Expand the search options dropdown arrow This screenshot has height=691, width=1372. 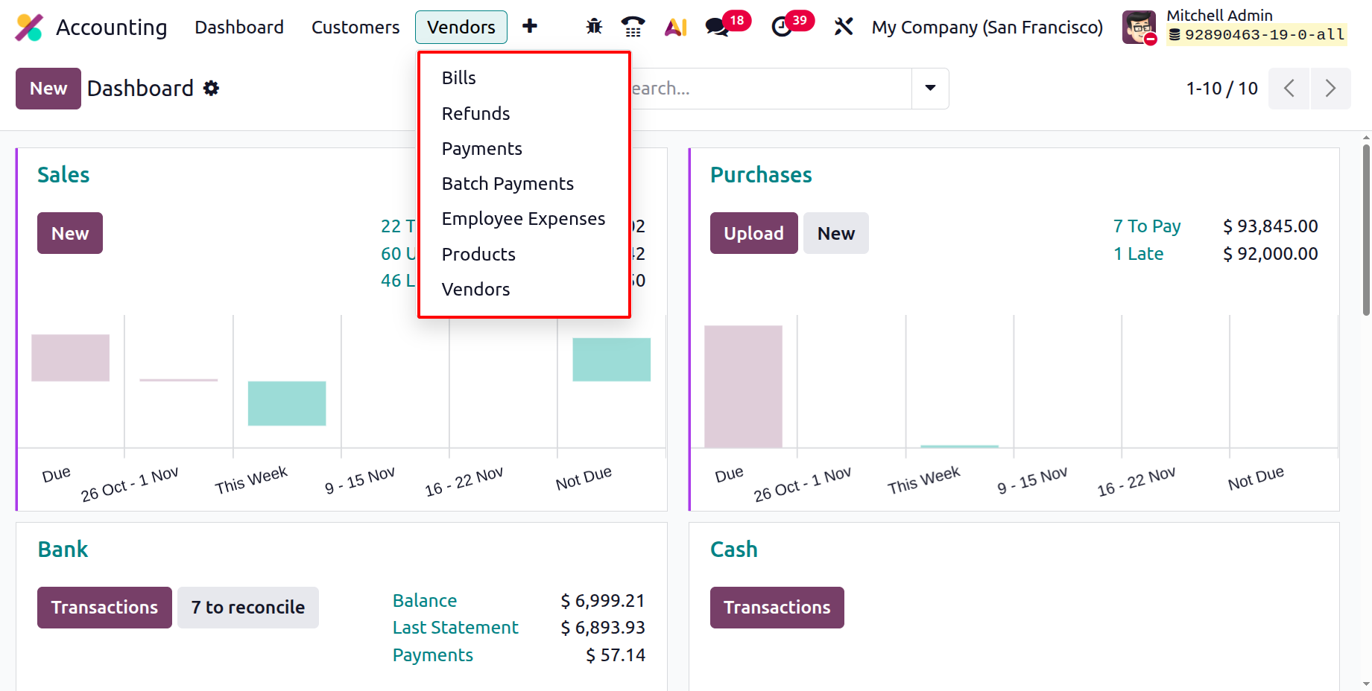click(x=930, y=89)
